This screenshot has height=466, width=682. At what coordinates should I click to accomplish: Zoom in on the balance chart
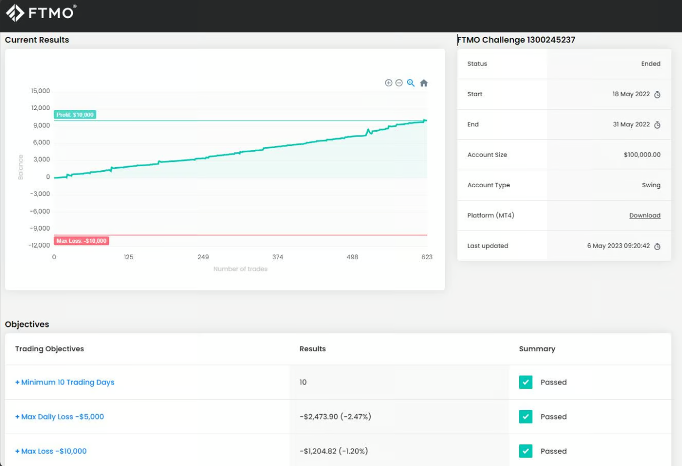click(389, 83)
